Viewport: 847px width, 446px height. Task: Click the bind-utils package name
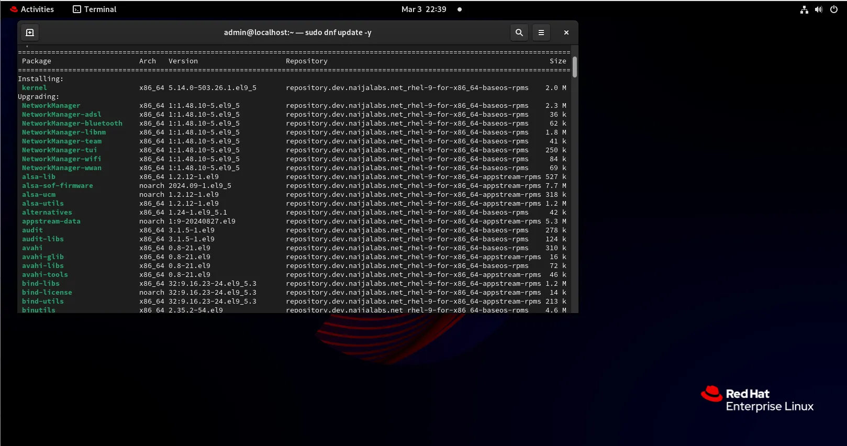pos(43,302)
